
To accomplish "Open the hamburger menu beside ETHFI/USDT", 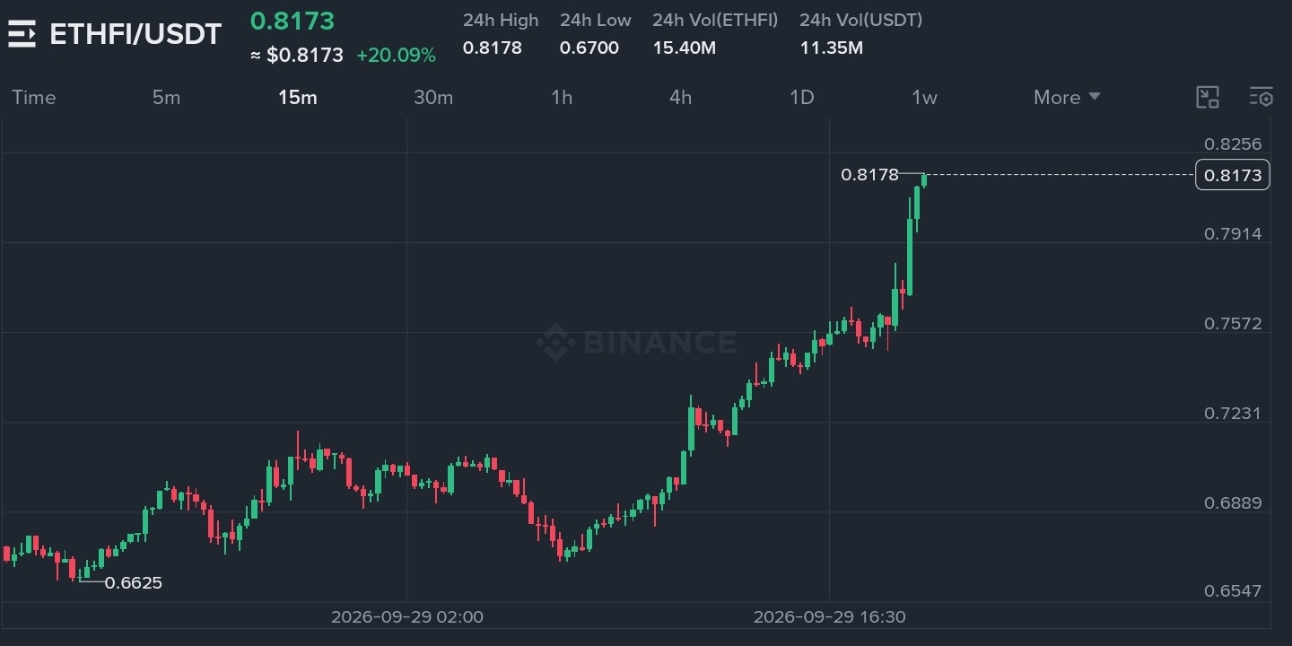I will [22, 34].
